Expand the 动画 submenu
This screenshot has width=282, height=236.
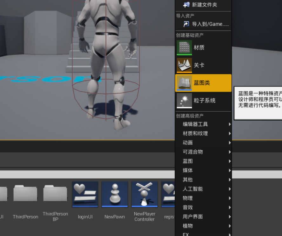188,143
